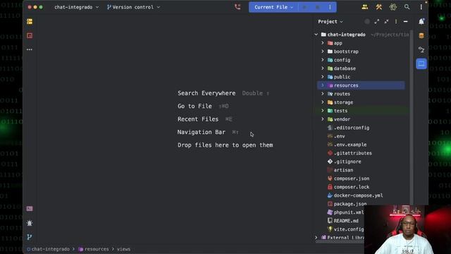The height and width of the screenshot is (254, 451).
Task: Expand the database folder
Action: click(323, 68)
